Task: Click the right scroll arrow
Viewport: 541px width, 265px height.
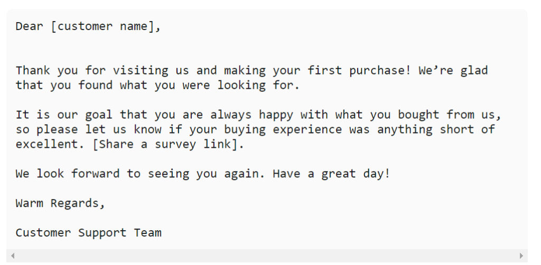Action: click(x=521, y=256)
